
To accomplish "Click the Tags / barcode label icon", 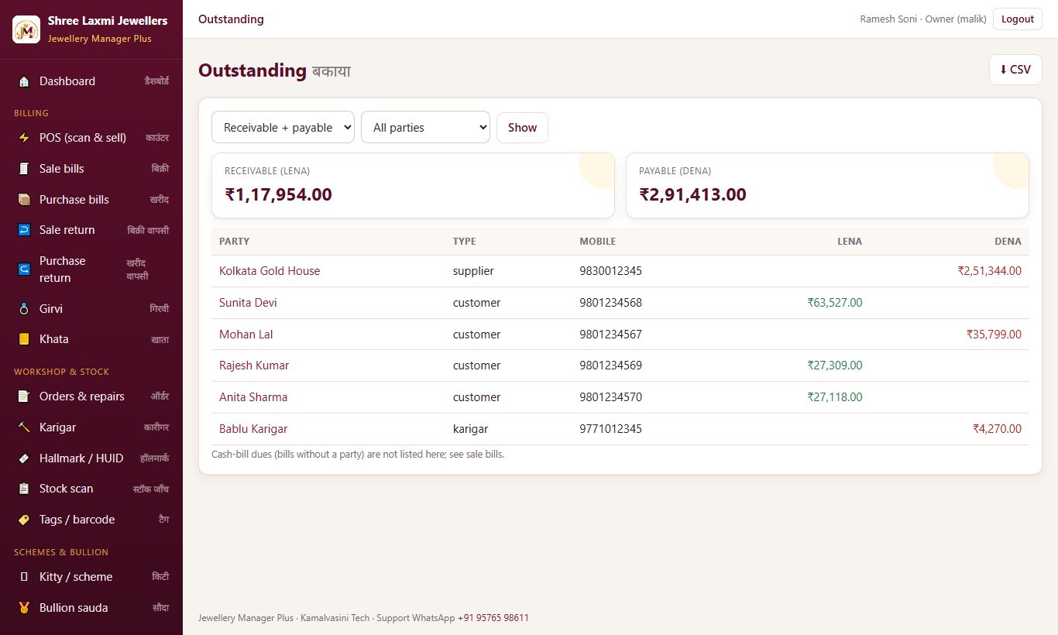I will [24, 520].
